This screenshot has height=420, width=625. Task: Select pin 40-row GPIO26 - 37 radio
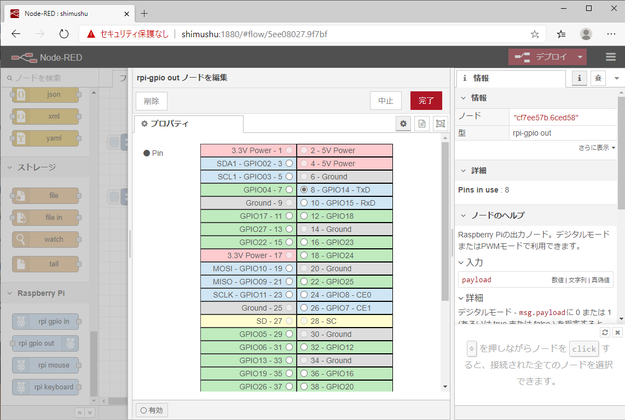coord(290,387)
